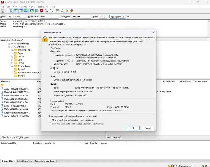Cancel the unknown certificate dialog
The image size is (210, 167).
(x=148, y=128)
